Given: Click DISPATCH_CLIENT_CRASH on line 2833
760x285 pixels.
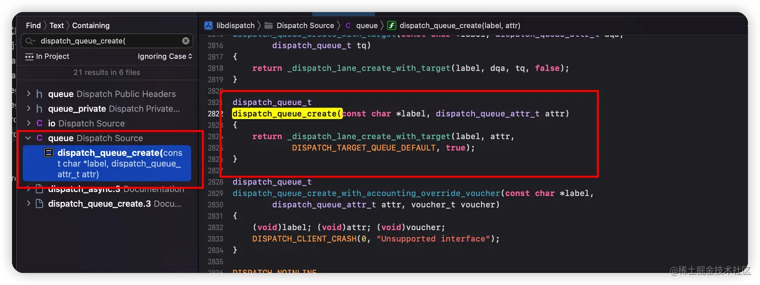Looking at the screenshot, I should point(304,239).
